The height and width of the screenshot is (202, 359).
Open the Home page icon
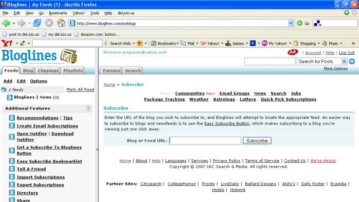click(x=61, y=23)
